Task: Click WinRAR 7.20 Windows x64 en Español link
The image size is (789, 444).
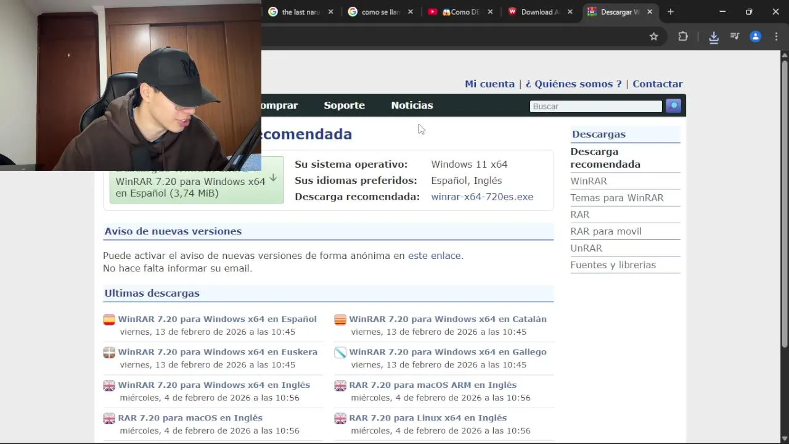Action: pos(217,319)
